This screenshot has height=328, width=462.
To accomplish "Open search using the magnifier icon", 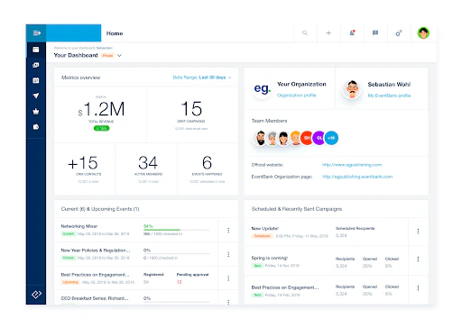I will (305, 33).
